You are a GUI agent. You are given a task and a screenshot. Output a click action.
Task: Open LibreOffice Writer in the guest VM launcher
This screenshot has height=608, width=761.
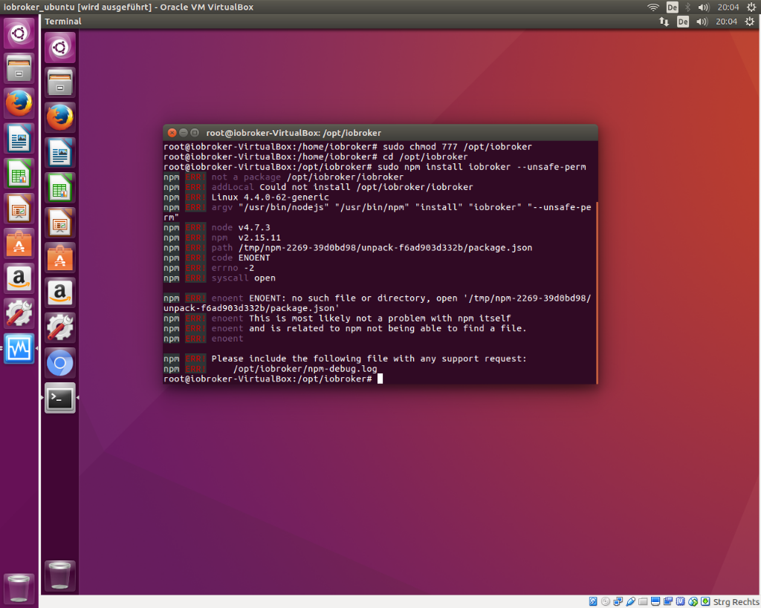click(x=60, y=153)
